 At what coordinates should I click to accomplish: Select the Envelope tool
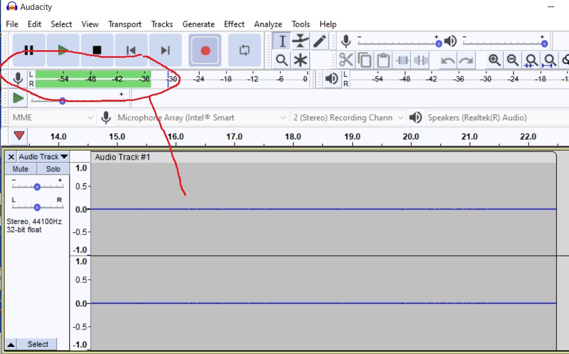pyautogui.click(x=300, y=41)
